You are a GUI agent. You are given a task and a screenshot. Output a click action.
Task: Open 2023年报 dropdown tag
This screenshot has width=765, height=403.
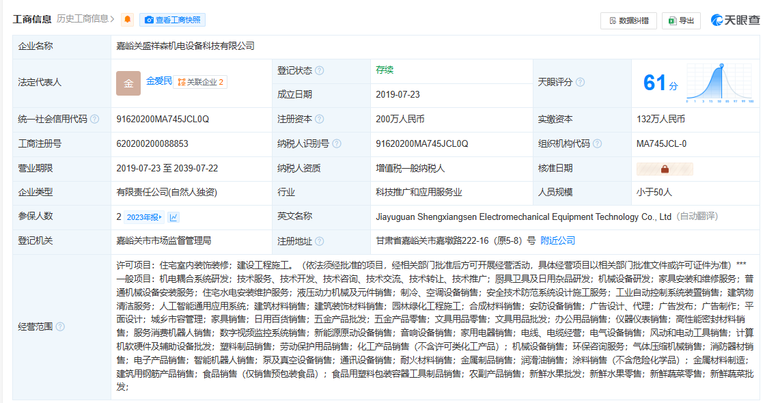click(x=144, y=217)
